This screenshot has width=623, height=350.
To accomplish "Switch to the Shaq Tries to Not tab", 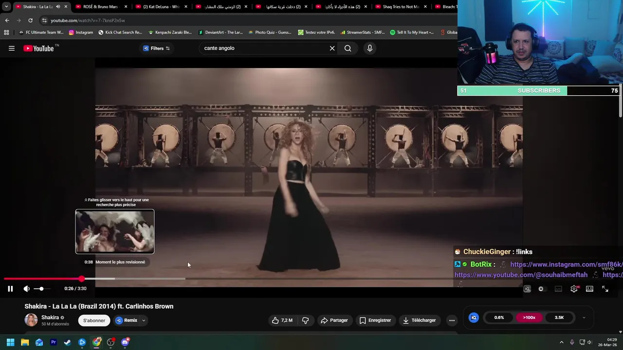I will point(401,7).
